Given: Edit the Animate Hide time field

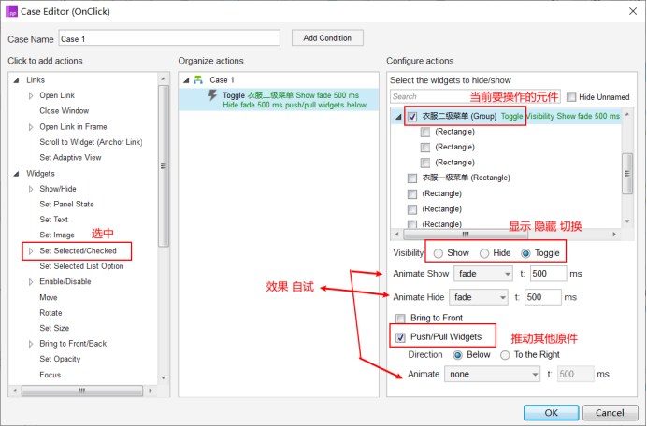Looking at the screenshot, I should point(542,297).
